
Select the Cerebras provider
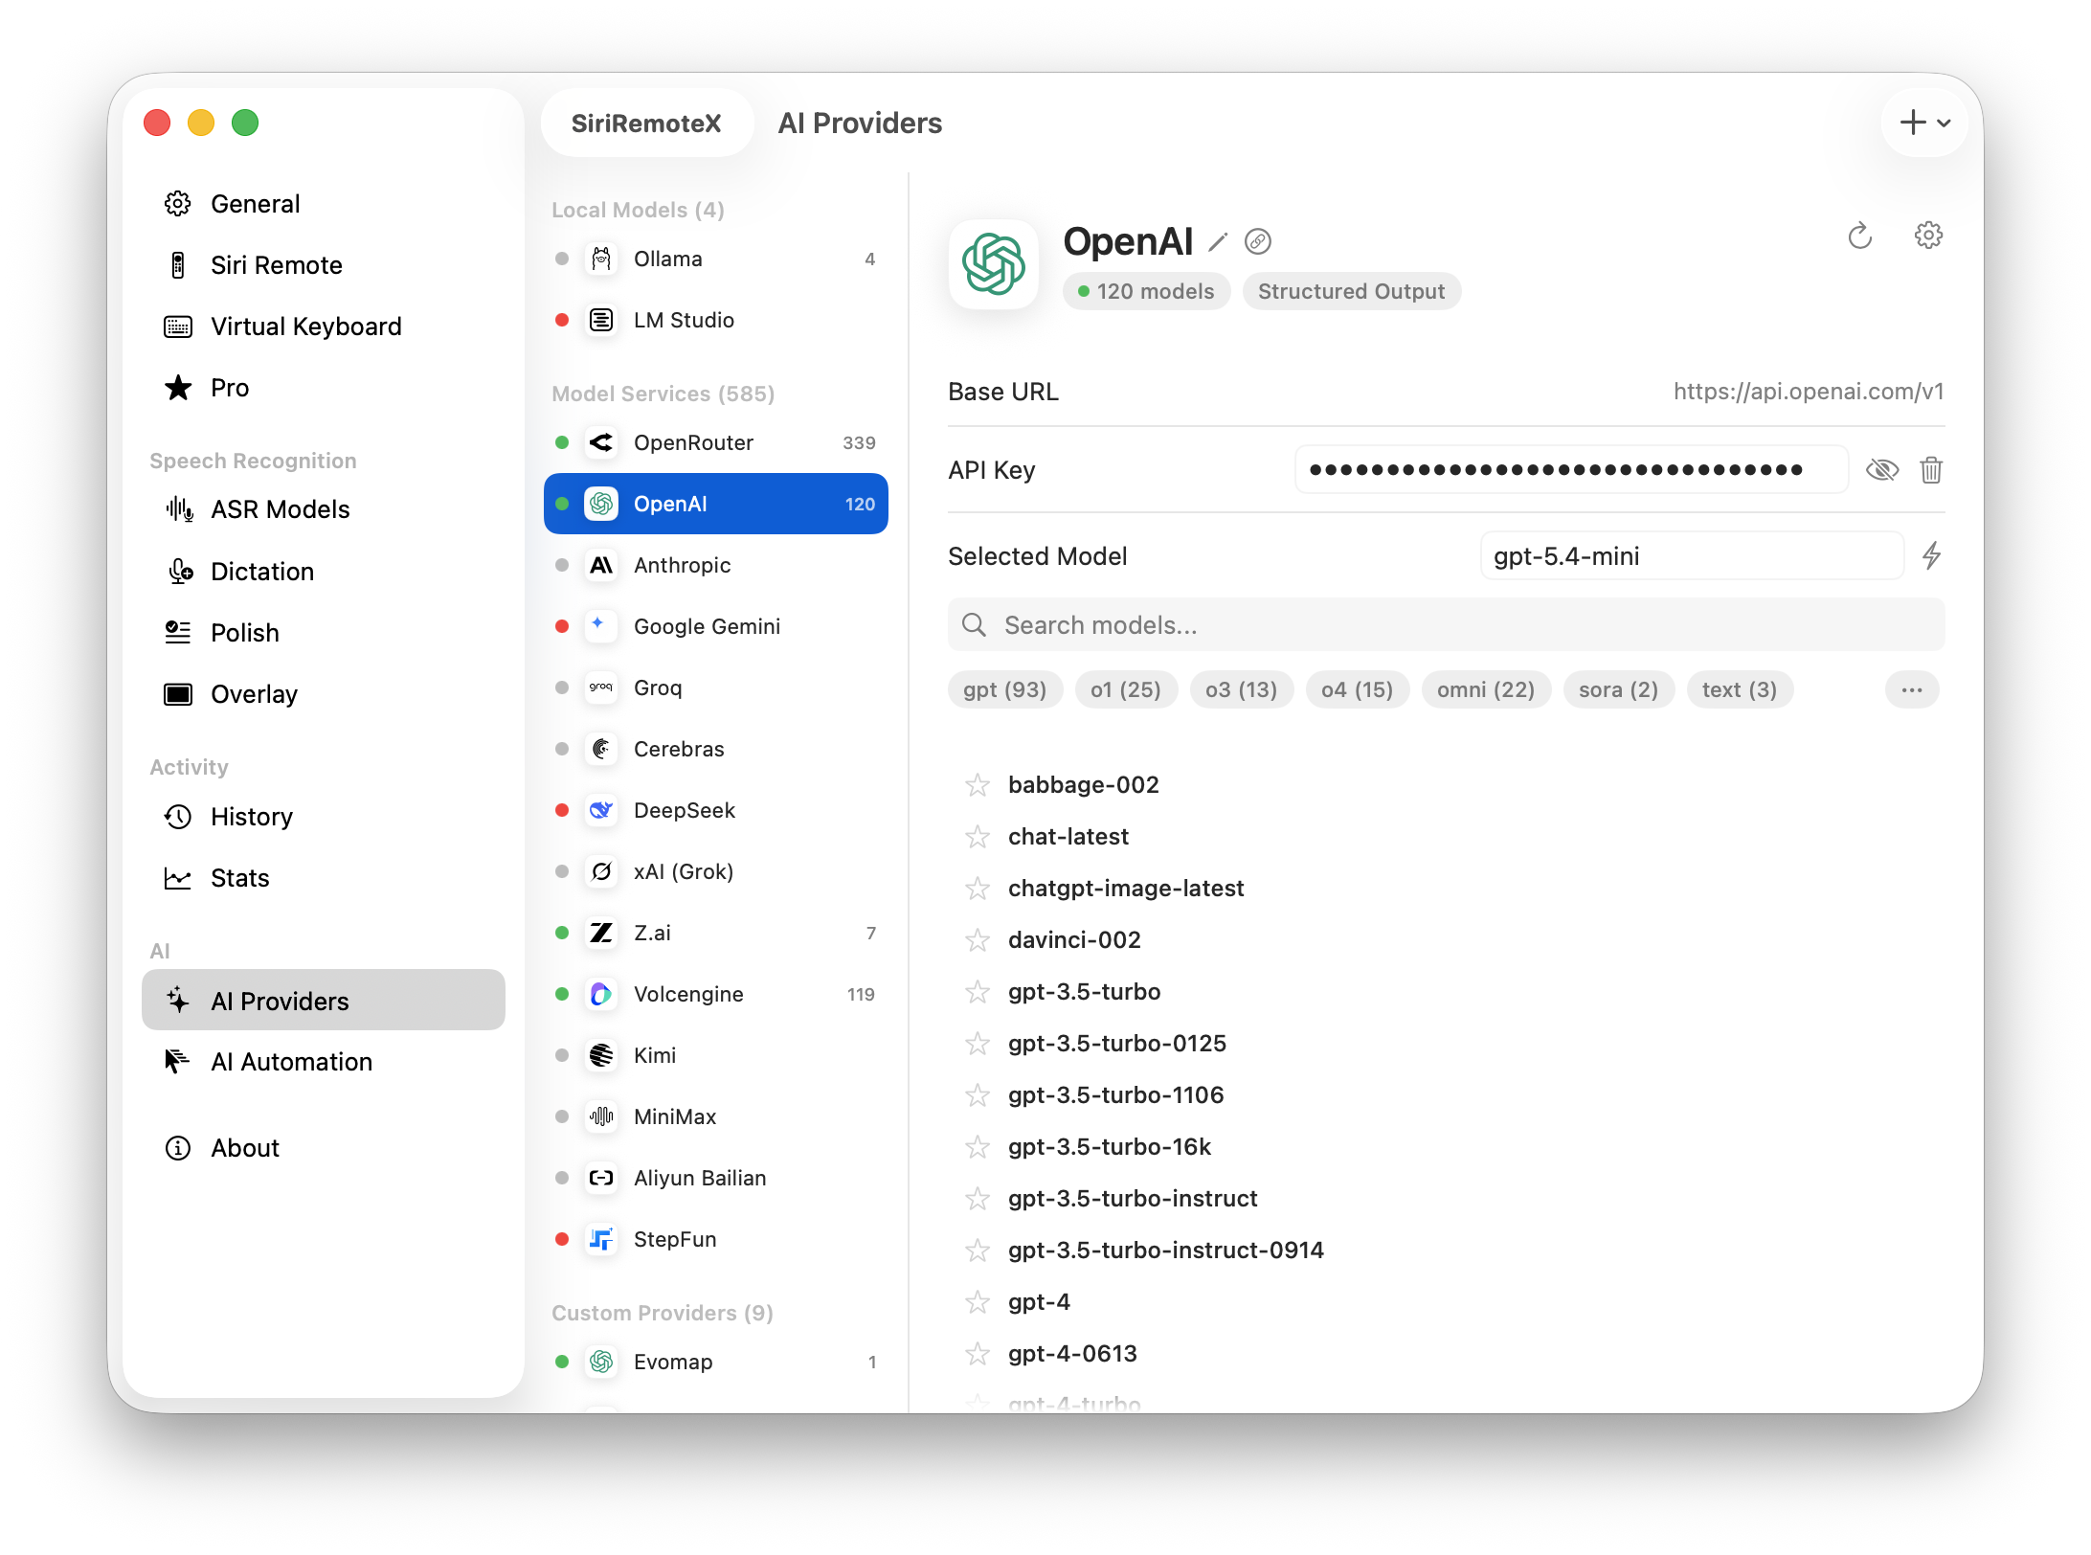click(x=716, y=749)
